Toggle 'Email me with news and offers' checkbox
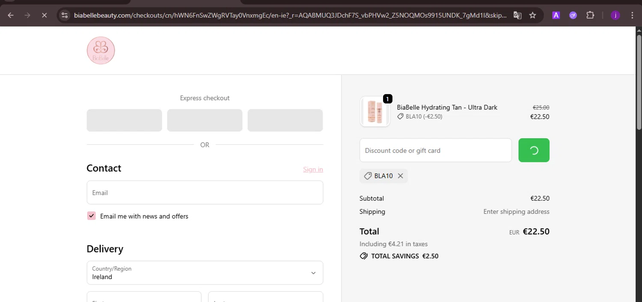The width and height of the screenshot is (642, 302). [x=91, y=216]
